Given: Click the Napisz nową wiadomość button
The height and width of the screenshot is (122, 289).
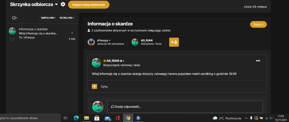Looking at the screenshot, I should (x=89, y=5).
